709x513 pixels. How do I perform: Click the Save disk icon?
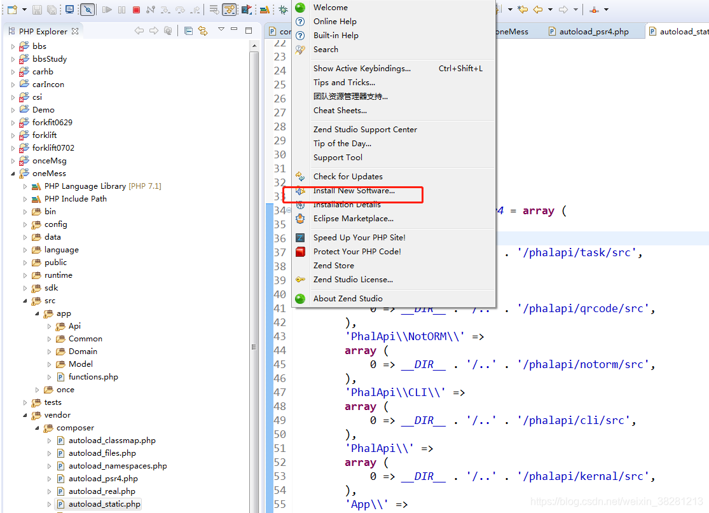38,10
